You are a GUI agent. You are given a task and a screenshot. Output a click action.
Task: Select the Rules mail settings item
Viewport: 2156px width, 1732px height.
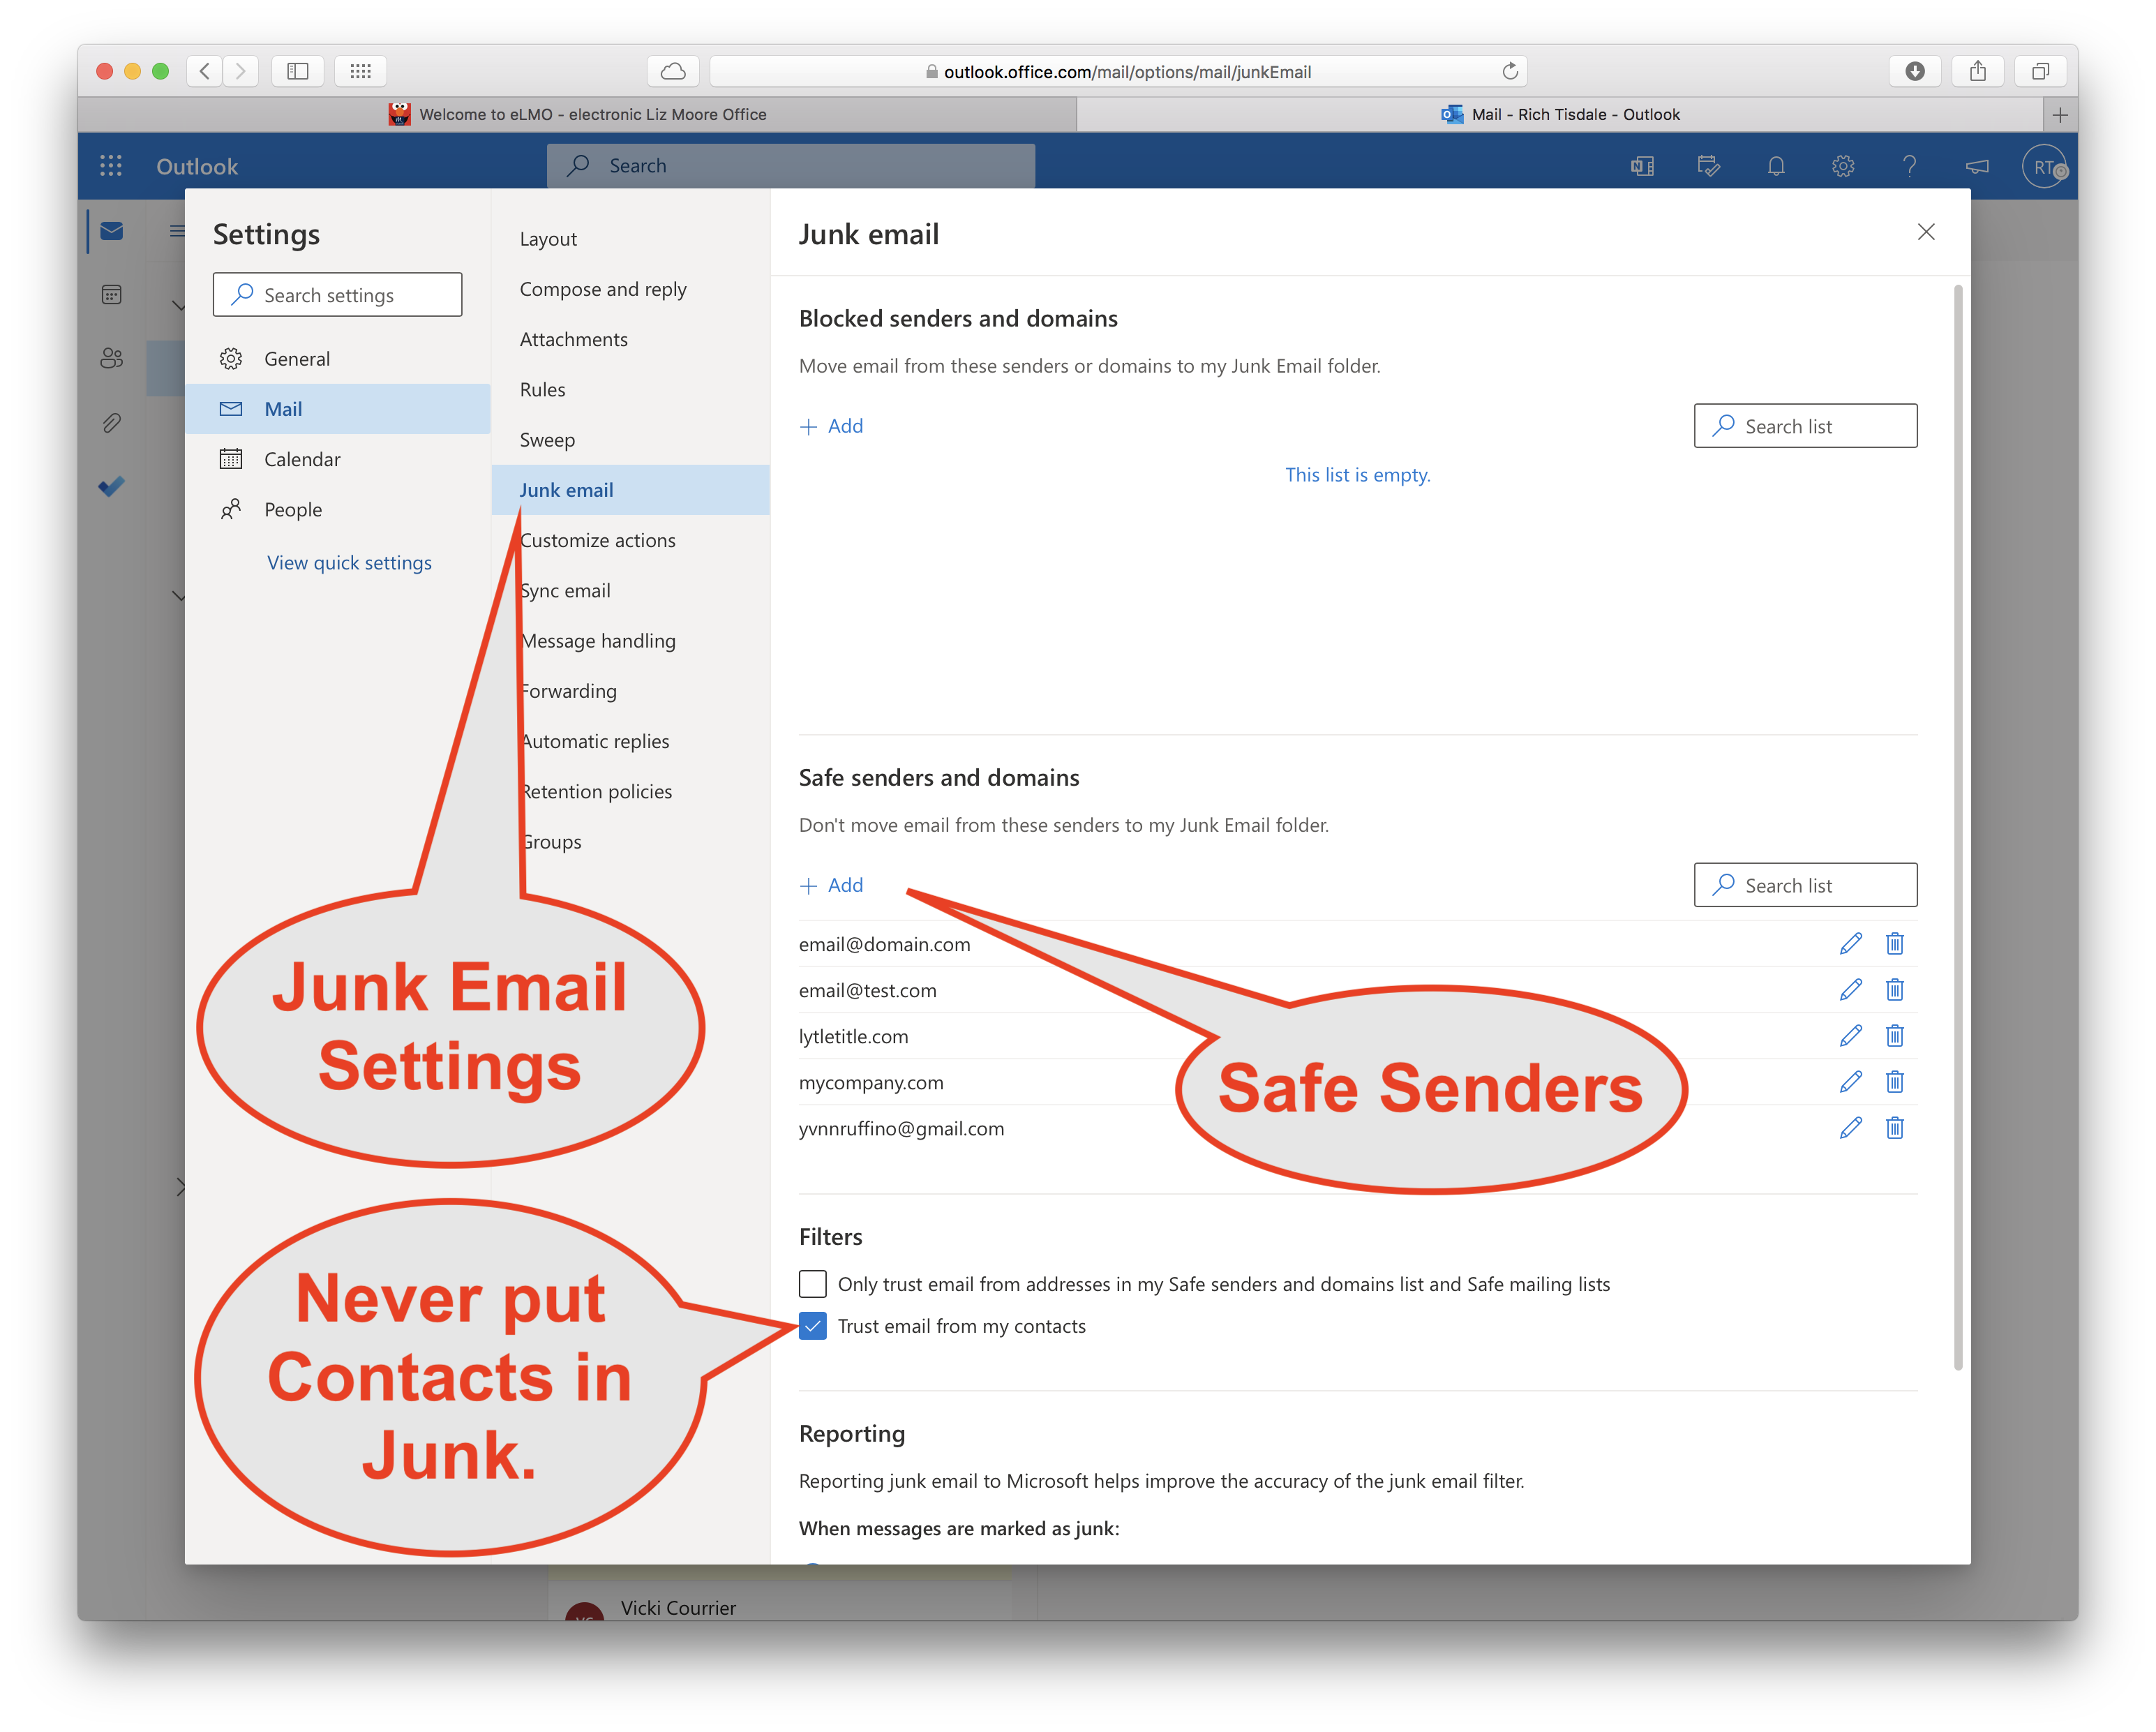click(x=542, y=390)
